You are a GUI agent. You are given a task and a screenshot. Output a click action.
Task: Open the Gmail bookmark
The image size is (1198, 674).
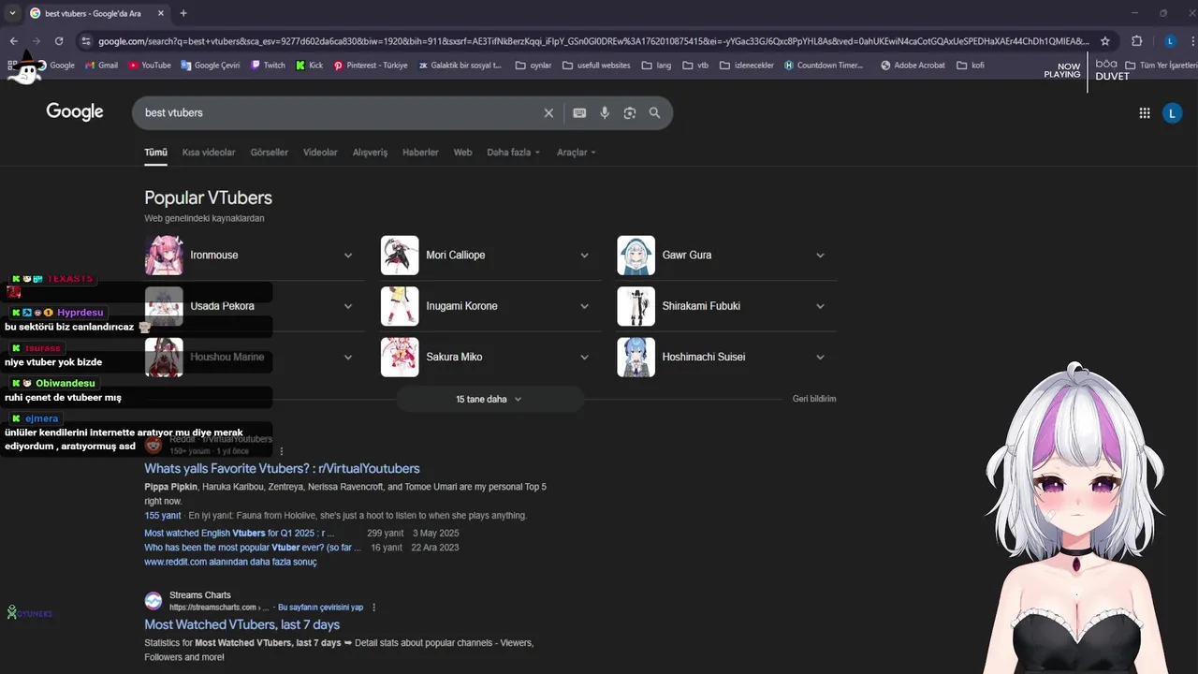tap(101, 66)
